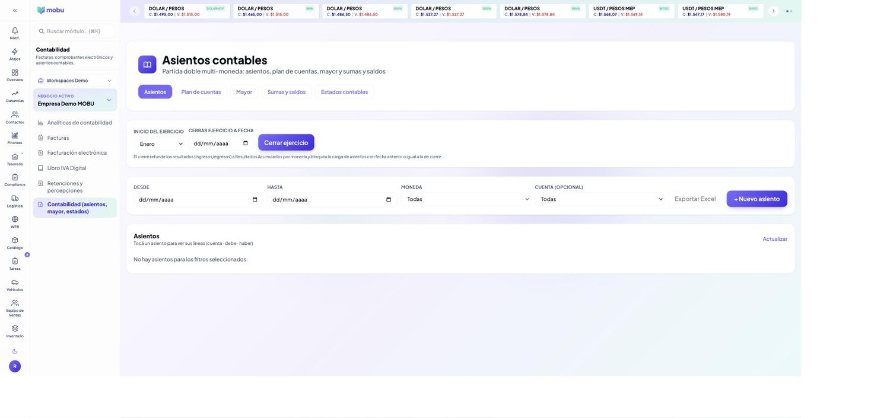Viewport: 890px width, 418px height.
Task: Click Exportar Excel button
Action: [695, 199]
